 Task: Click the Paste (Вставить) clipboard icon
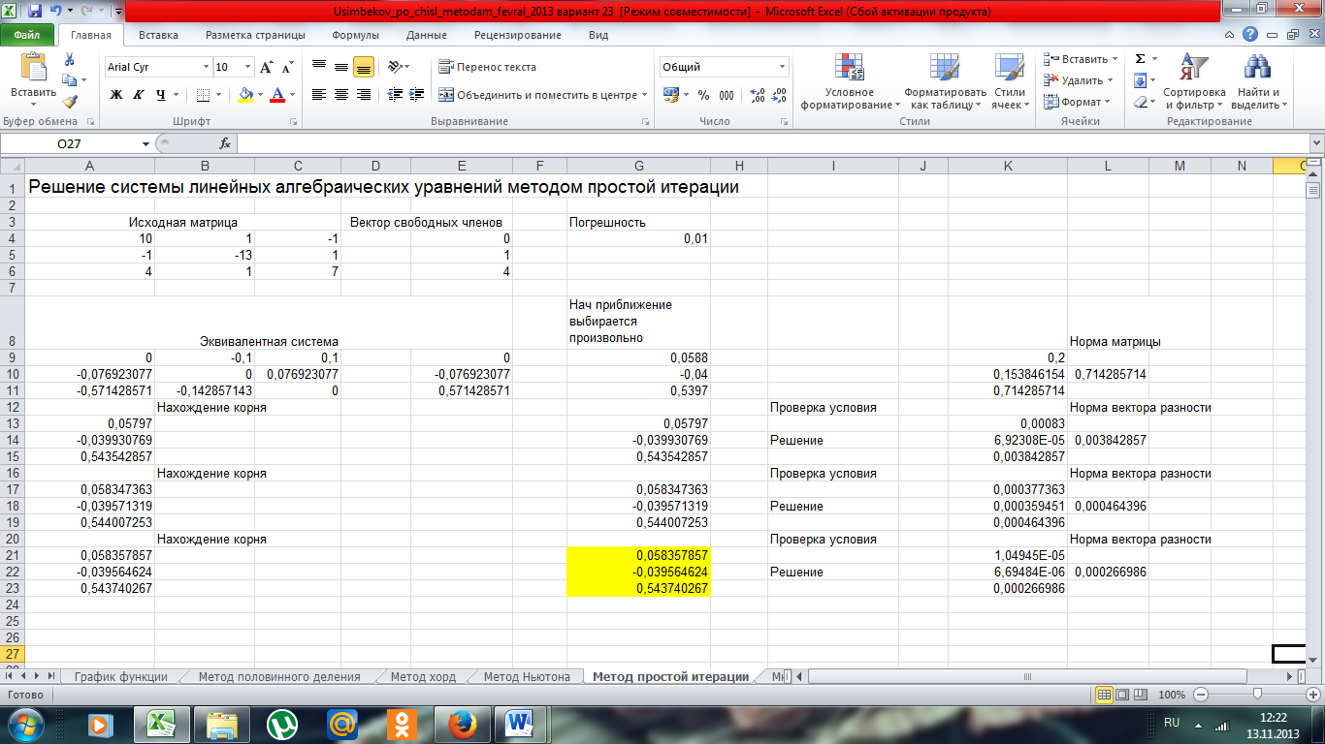click(33, 68)
